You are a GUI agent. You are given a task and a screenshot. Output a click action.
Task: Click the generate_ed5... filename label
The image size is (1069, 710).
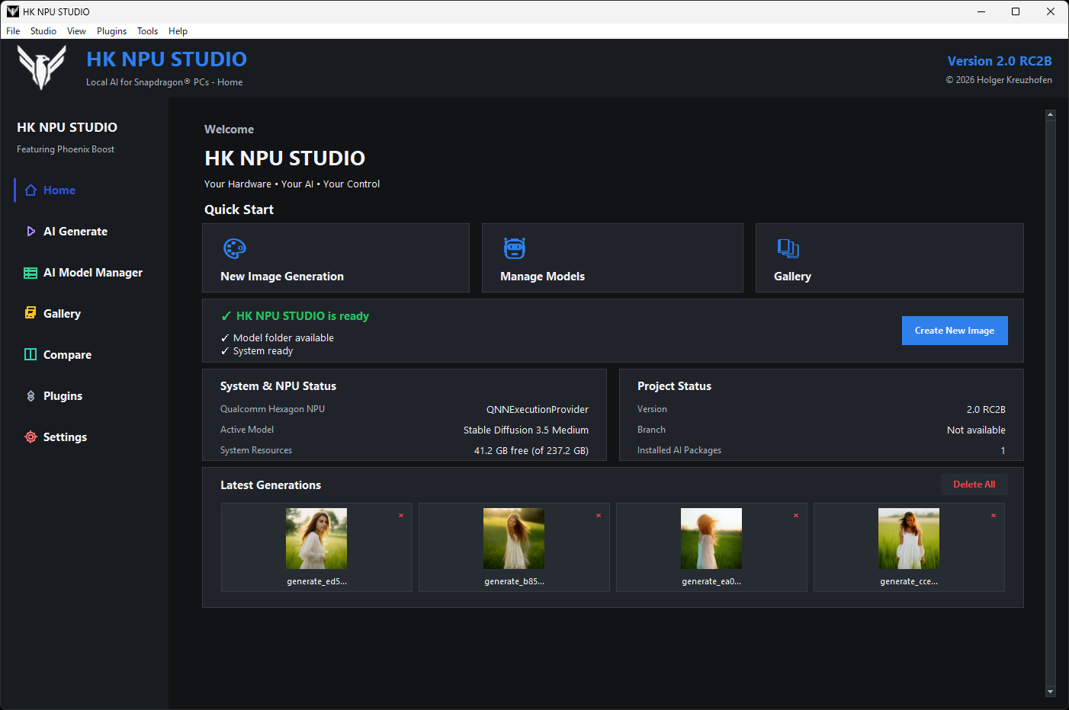point(317,581)
